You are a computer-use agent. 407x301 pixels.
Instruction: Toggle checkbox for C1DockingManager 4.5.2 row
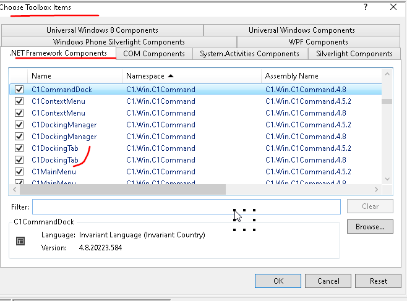[x=19, y=125]
